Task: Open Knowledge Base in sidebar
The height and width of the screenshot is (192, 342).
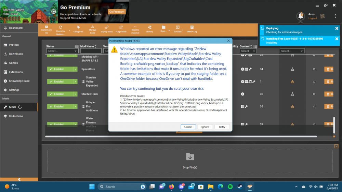Action: (x=19, y=81)
